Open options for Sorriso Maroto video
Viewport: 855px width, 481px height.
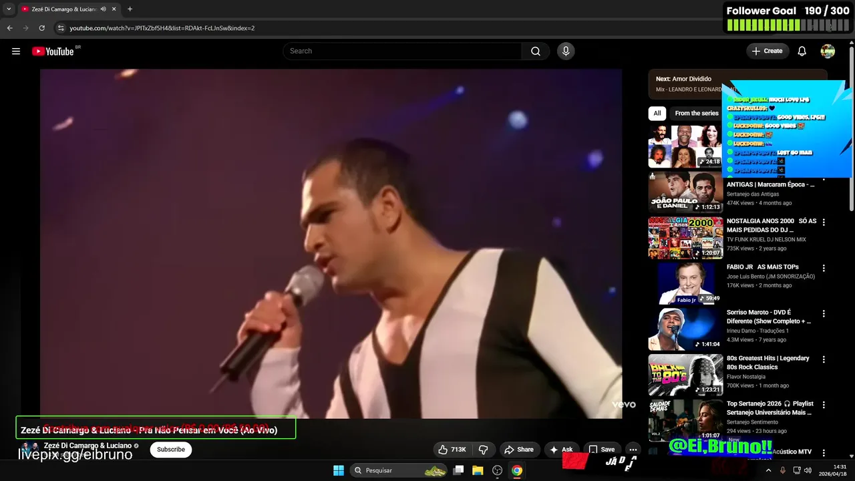click(x=824, y=313)
